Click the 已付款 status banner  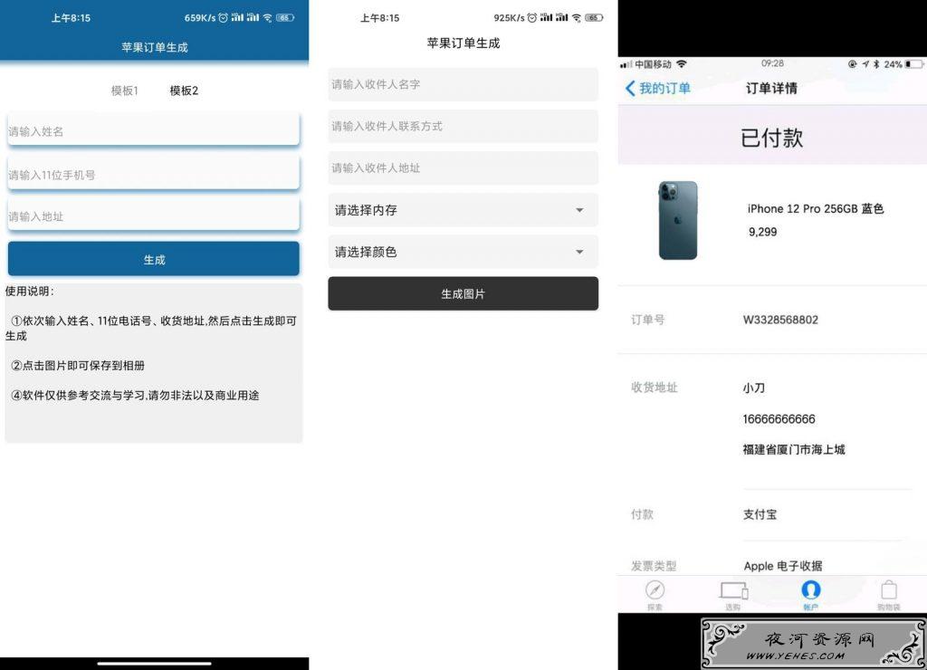(x=772, y=138)
